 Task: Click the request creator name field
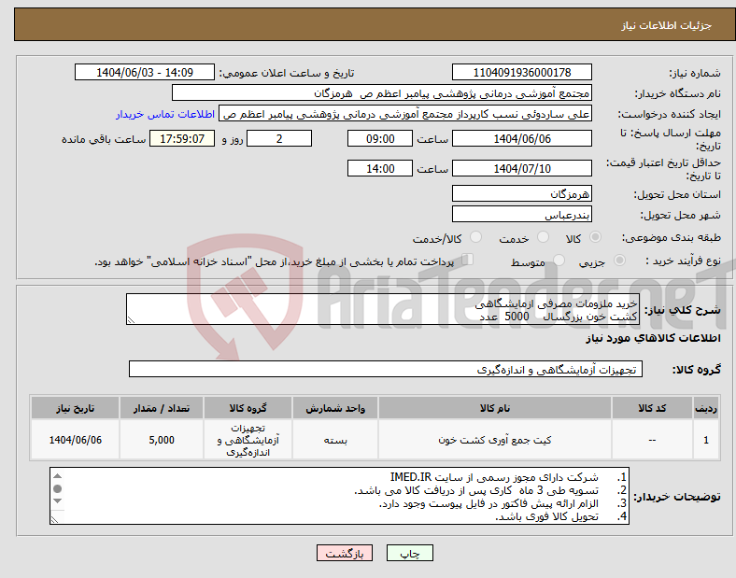coord(405,114)
